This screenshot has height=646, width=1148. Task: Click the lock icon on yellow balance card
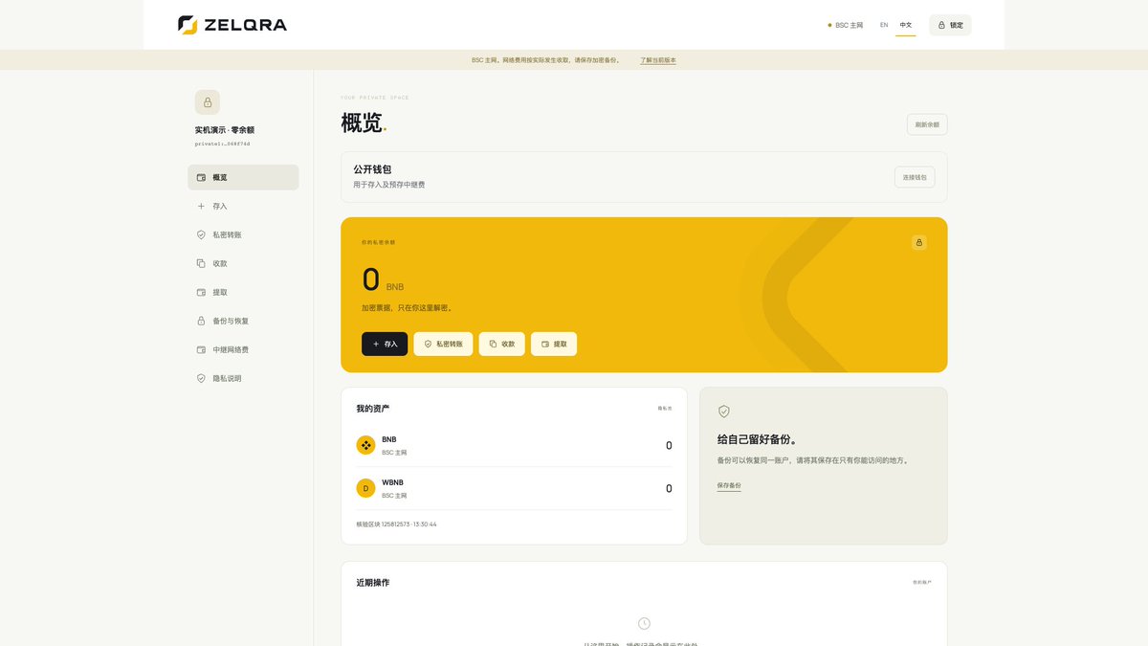point(918,242)
